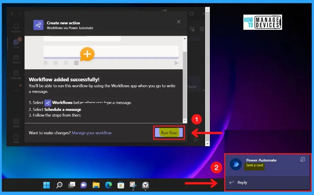The height and width of the screenshot is (195, 314).
Task: Open Task View from the taskbar
Action: point(71,185)
